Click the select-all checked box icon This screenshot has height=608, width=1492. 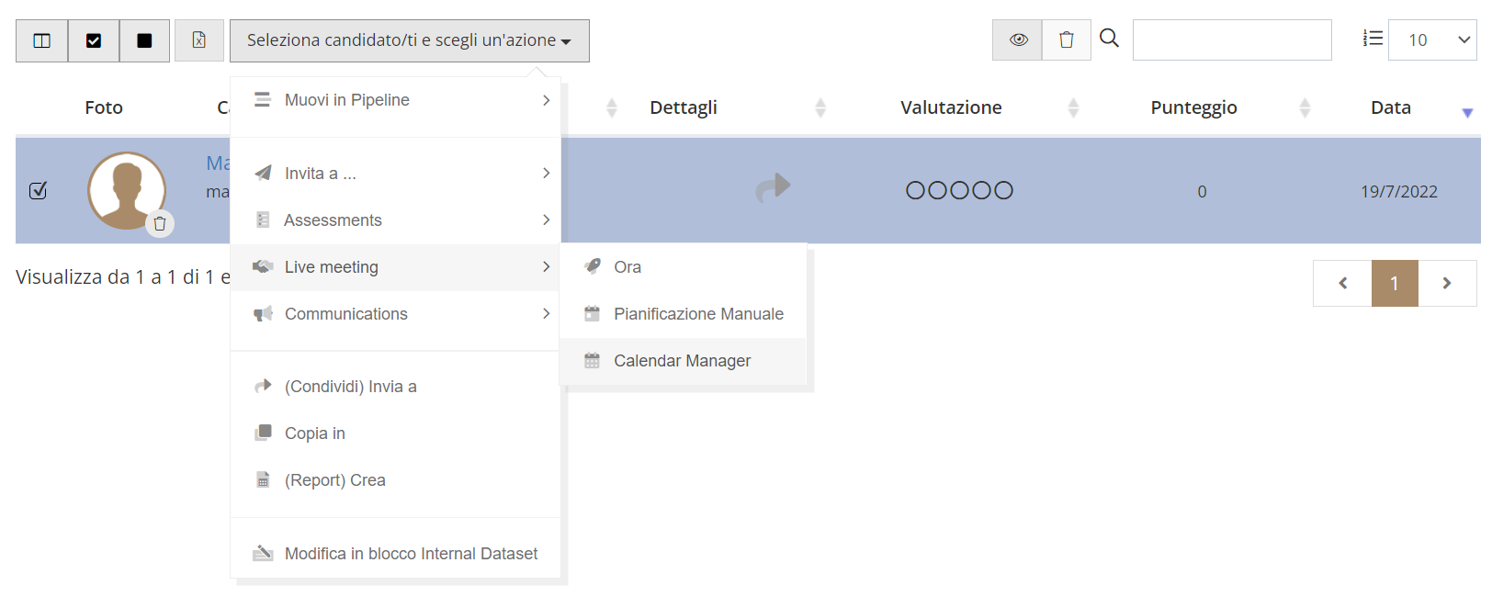point(94,40)
